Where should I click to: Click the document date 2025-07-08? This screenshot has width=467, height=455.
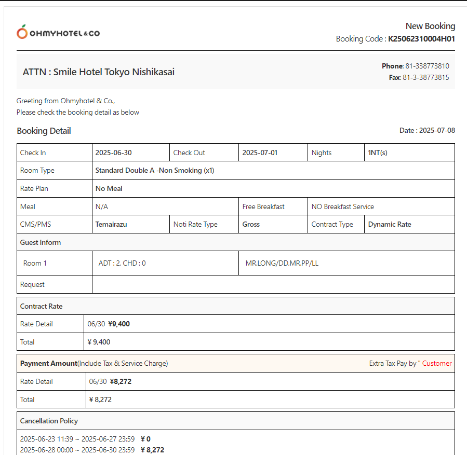pos(436,130)
